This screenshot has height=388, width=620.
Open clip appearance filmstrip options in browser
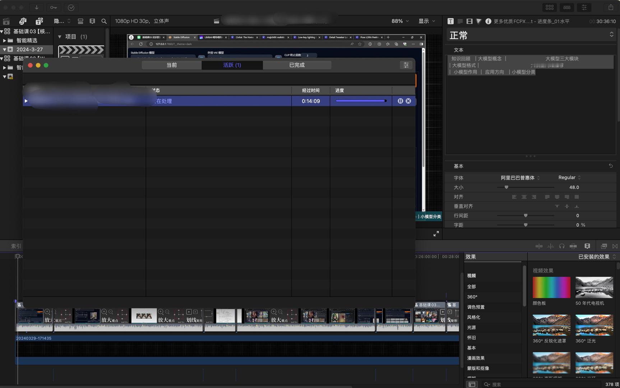pos(92,21)
